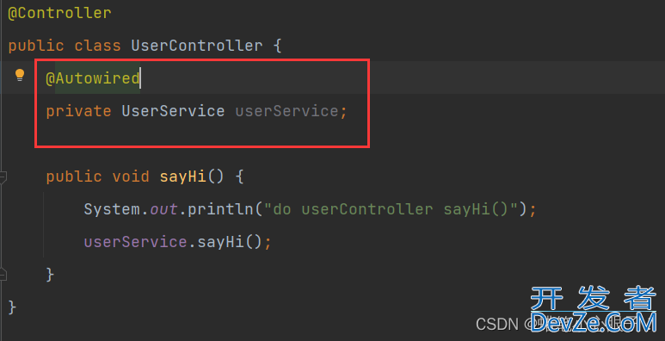Click the italic out field reference
This screenshot has height=341, width=665.
point(163,209)
